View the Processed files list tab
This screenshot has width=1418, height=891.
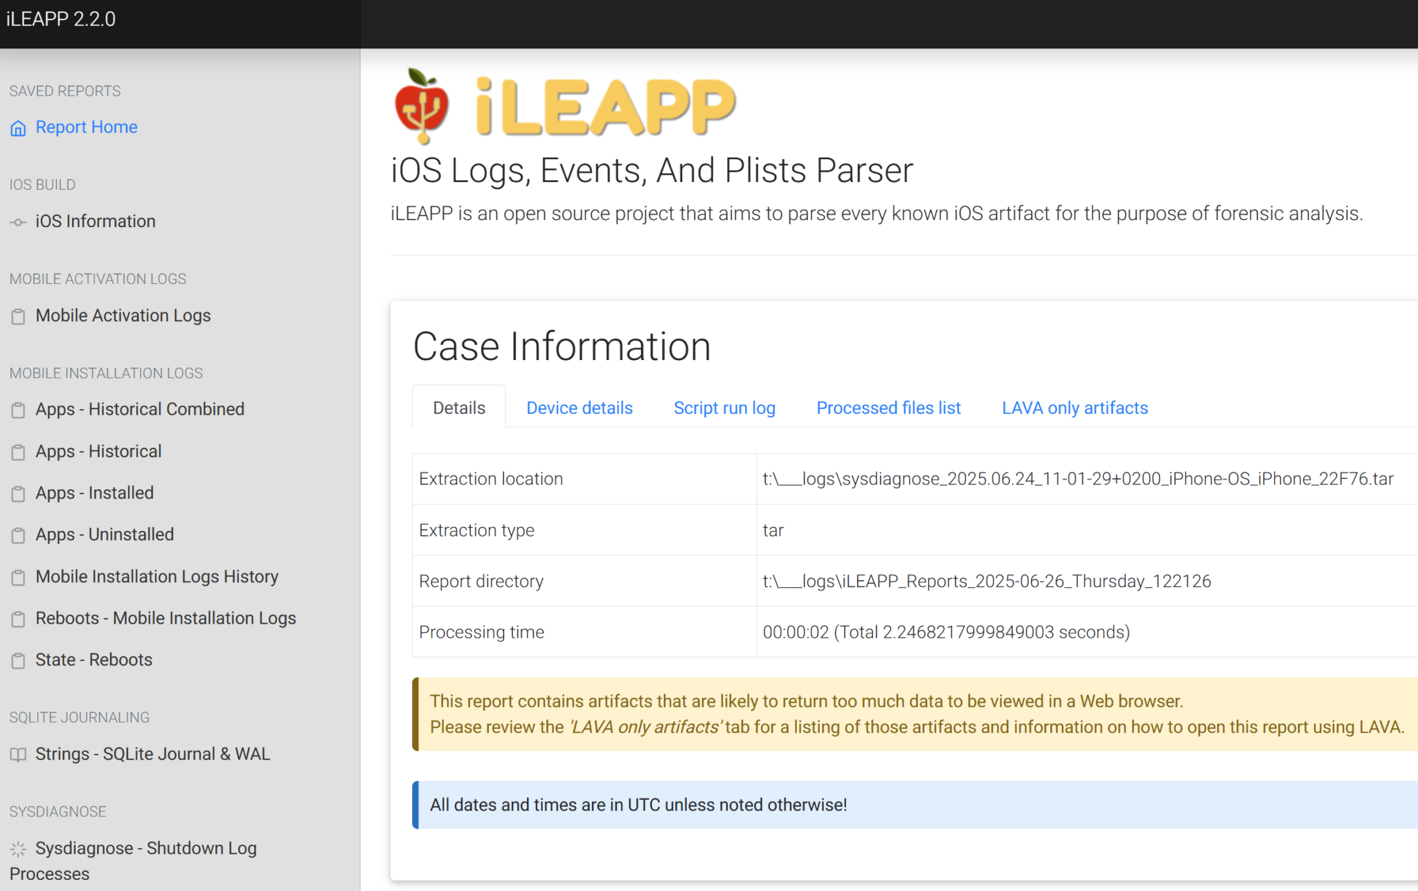(888, 408)
